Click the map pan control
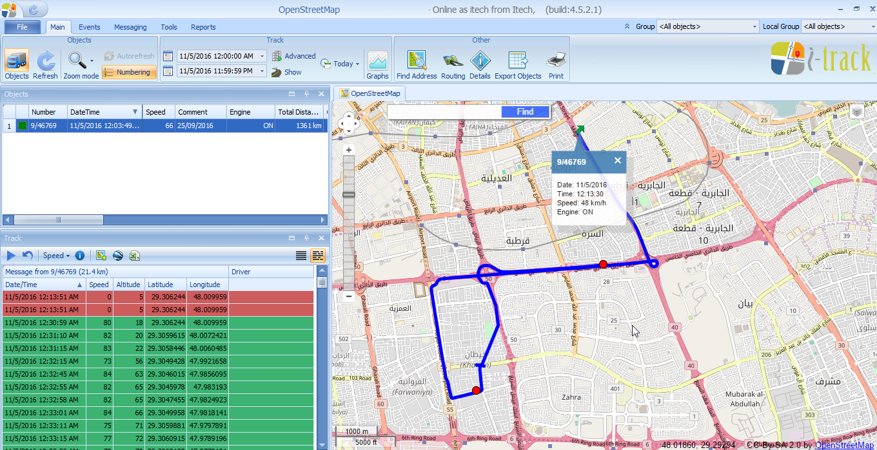 [x=349, y=124]
